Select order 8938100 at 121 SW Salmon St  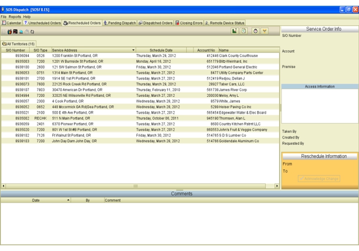[x=140, y=67]
